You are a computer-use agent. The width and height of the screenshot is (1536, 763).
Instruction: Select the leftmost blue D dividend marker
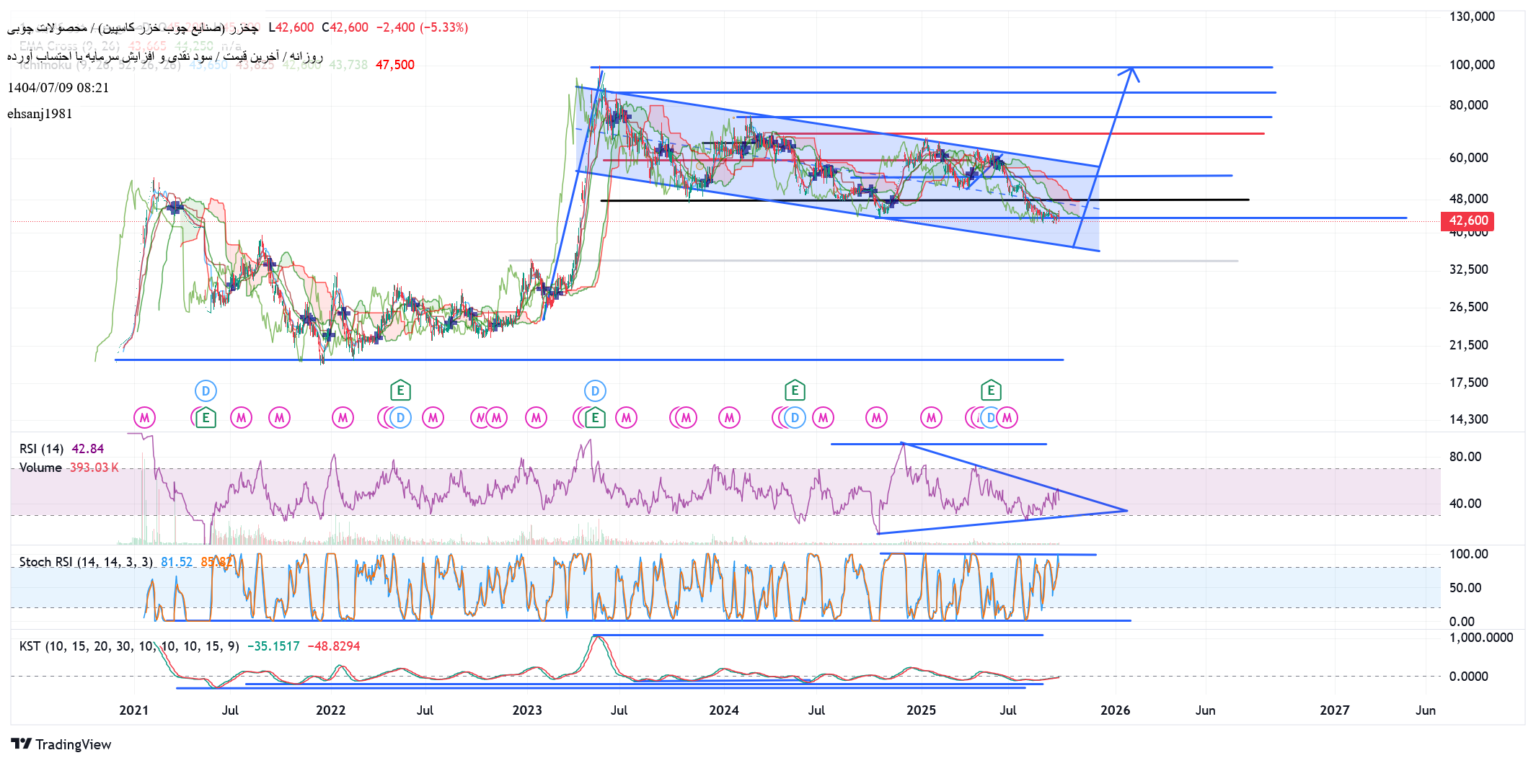coord(206,391)
